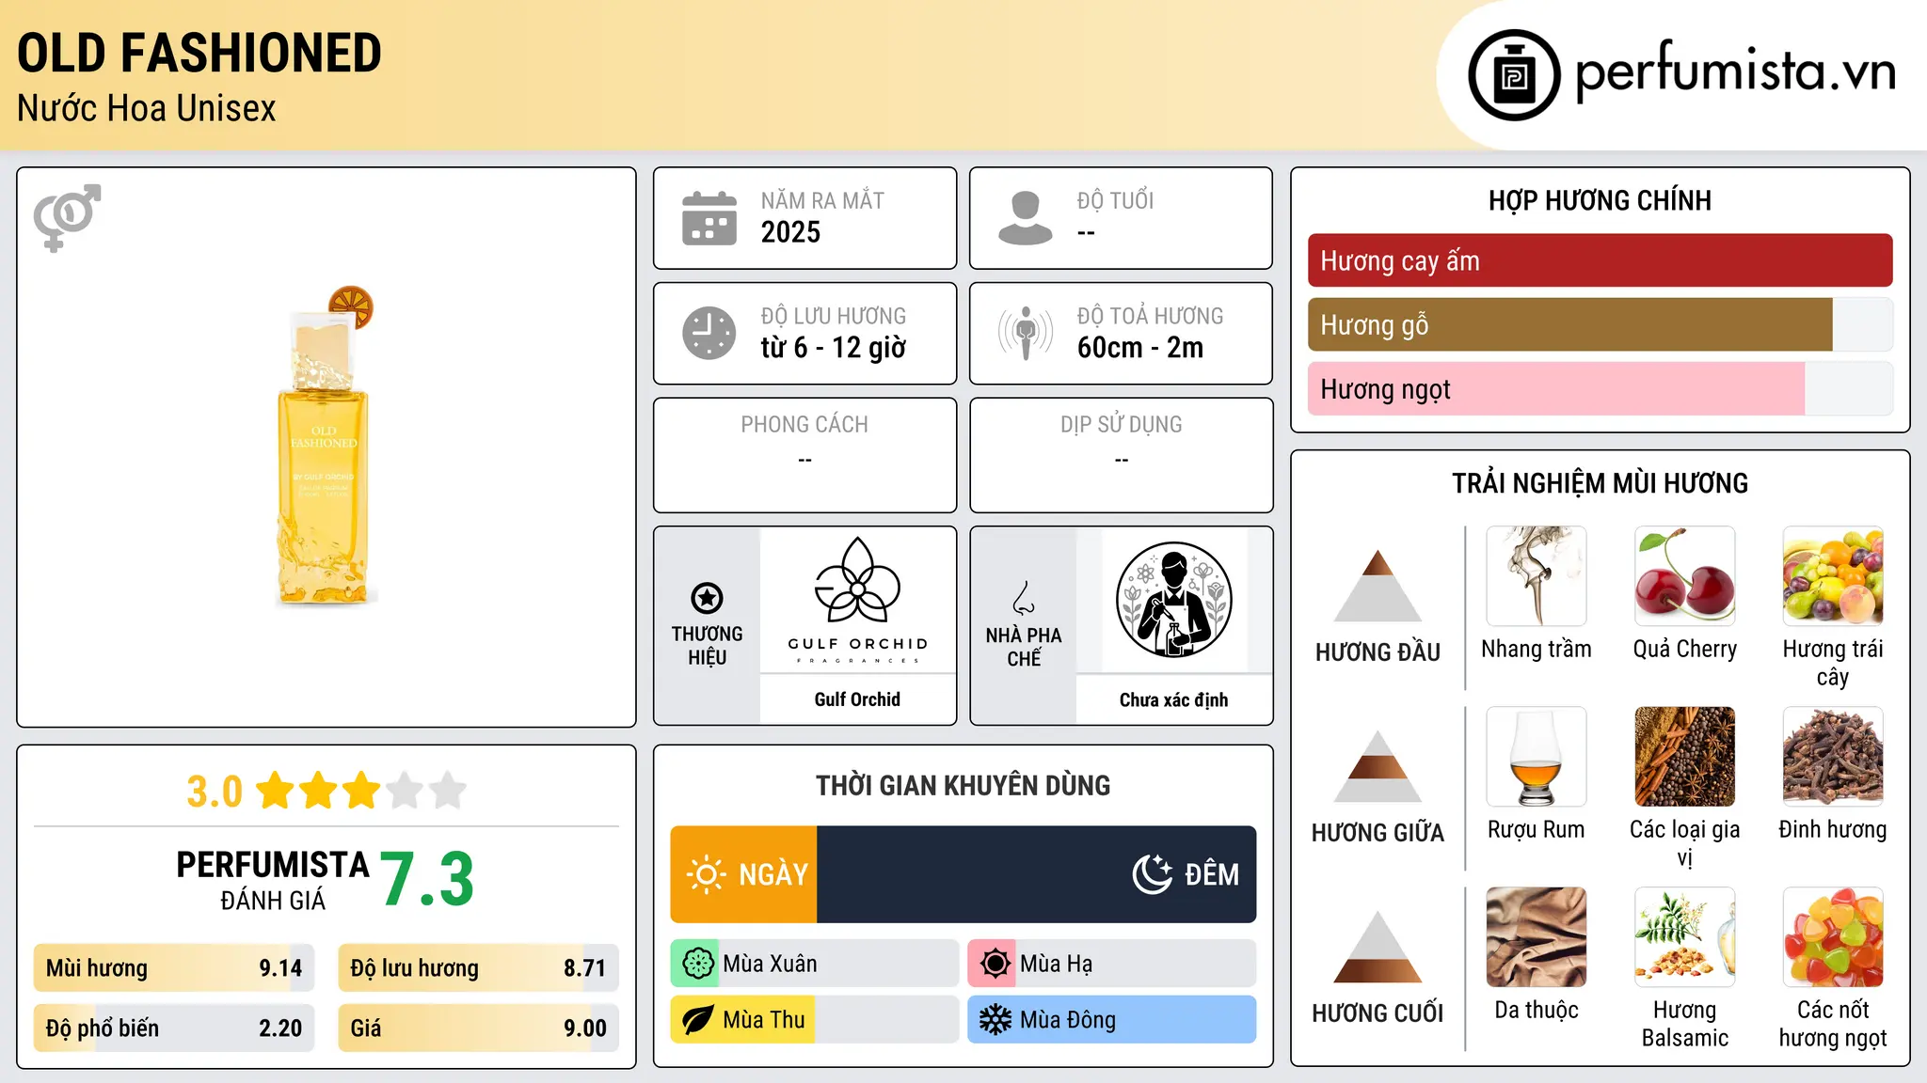
Task: Click the star badge icon above THƯƠNG HIỆU
Action: coord(707,597)
